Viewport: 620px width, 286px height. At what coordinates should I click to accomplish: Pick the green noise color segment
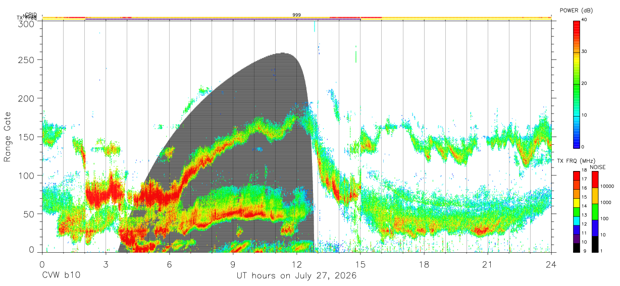[594, 212]
